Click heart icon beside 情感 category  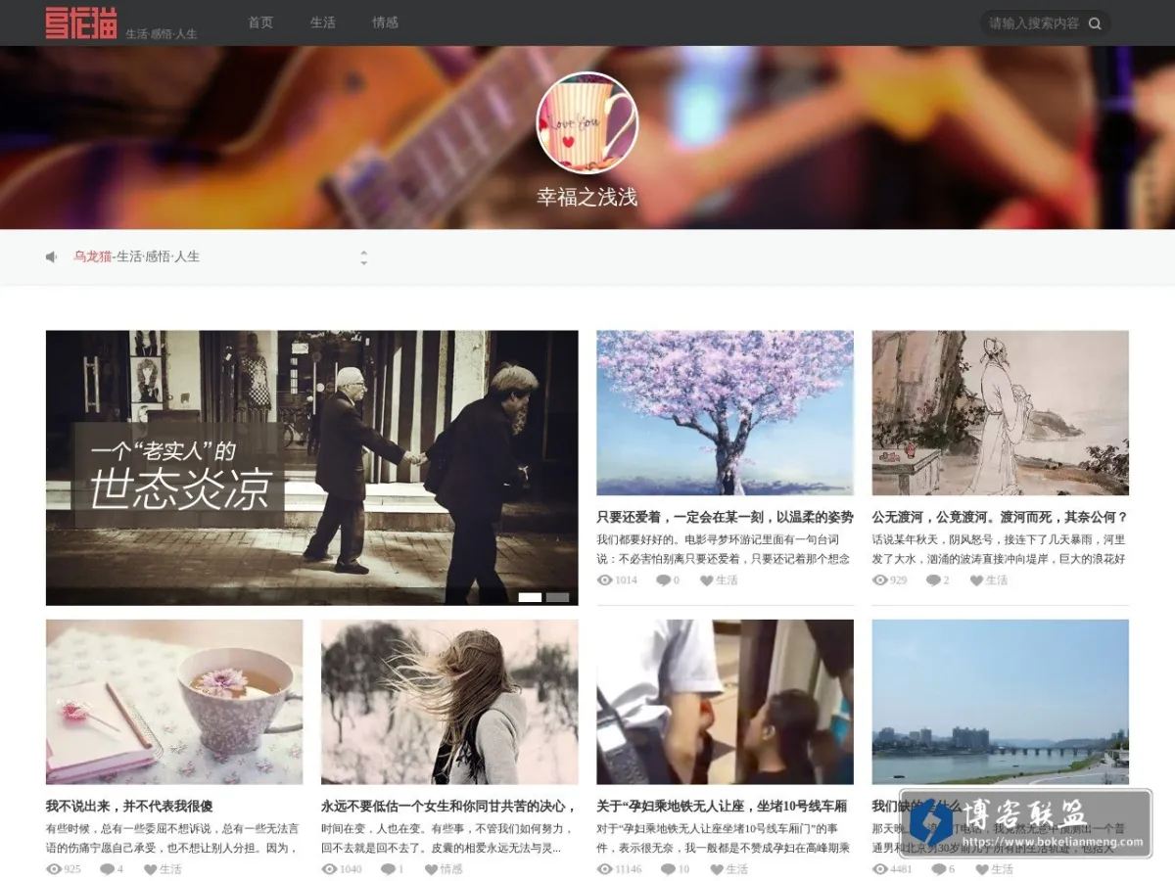[431, 869]
